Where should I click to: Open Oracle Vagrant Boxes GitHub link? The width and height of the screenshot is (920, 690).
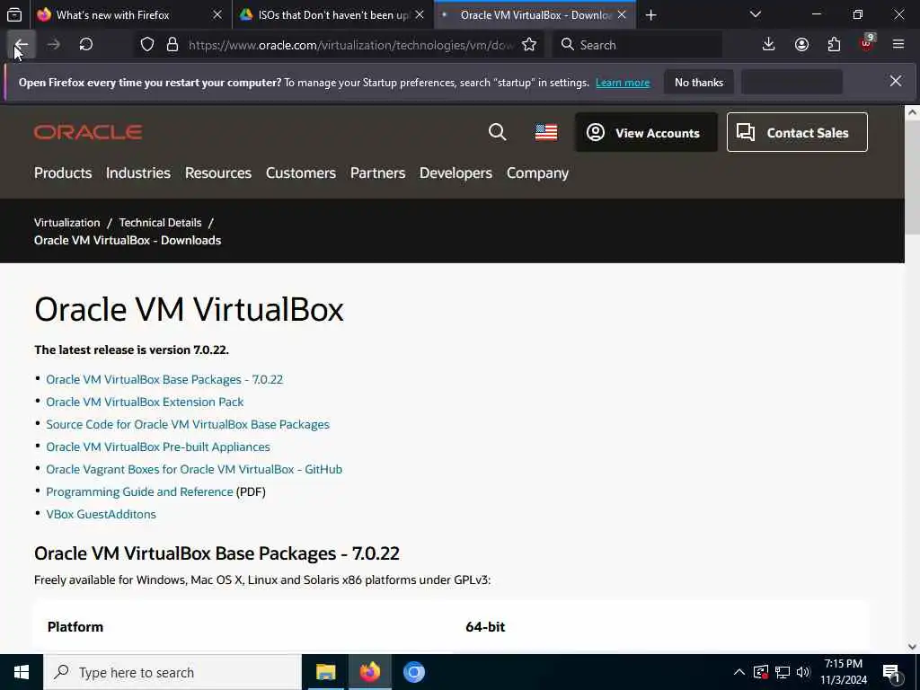[x=194, y=469]
